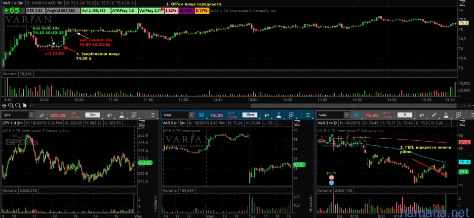Click the link icon in the SPY panel
This screenshot has width=474, height=218.
41,115
